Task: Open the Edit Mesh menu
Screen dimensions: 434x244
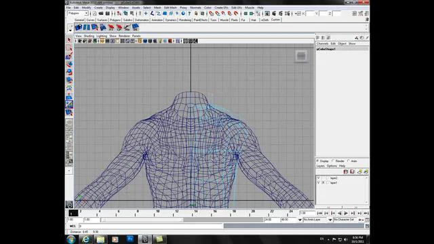Action: (170, 7)
